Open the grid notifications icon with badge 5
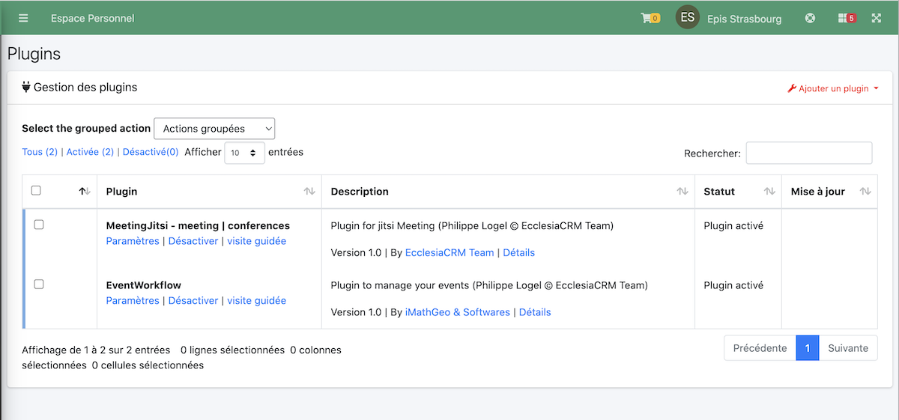This screenshot has height=420, width=899. point(847,18)
